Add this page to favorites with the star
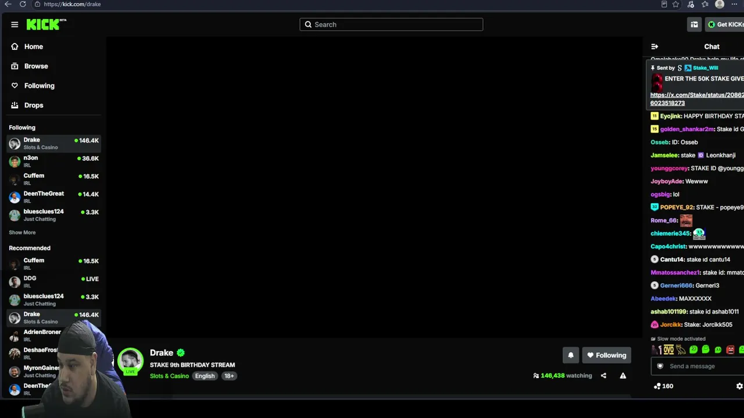This screenshot has height=418, width=744. pyautogui.click(x=676, y=4)
